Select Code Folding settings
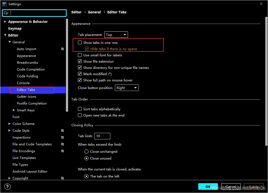 pyautogui.click(x=27, y=76)
